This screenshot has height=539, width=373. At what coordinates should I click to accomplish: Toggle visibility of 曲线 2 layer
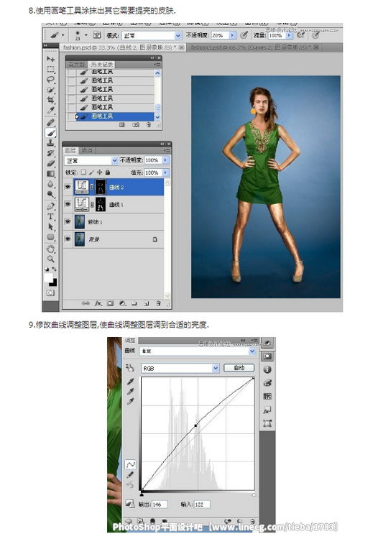pyautogui.click(x=68, y=187)
